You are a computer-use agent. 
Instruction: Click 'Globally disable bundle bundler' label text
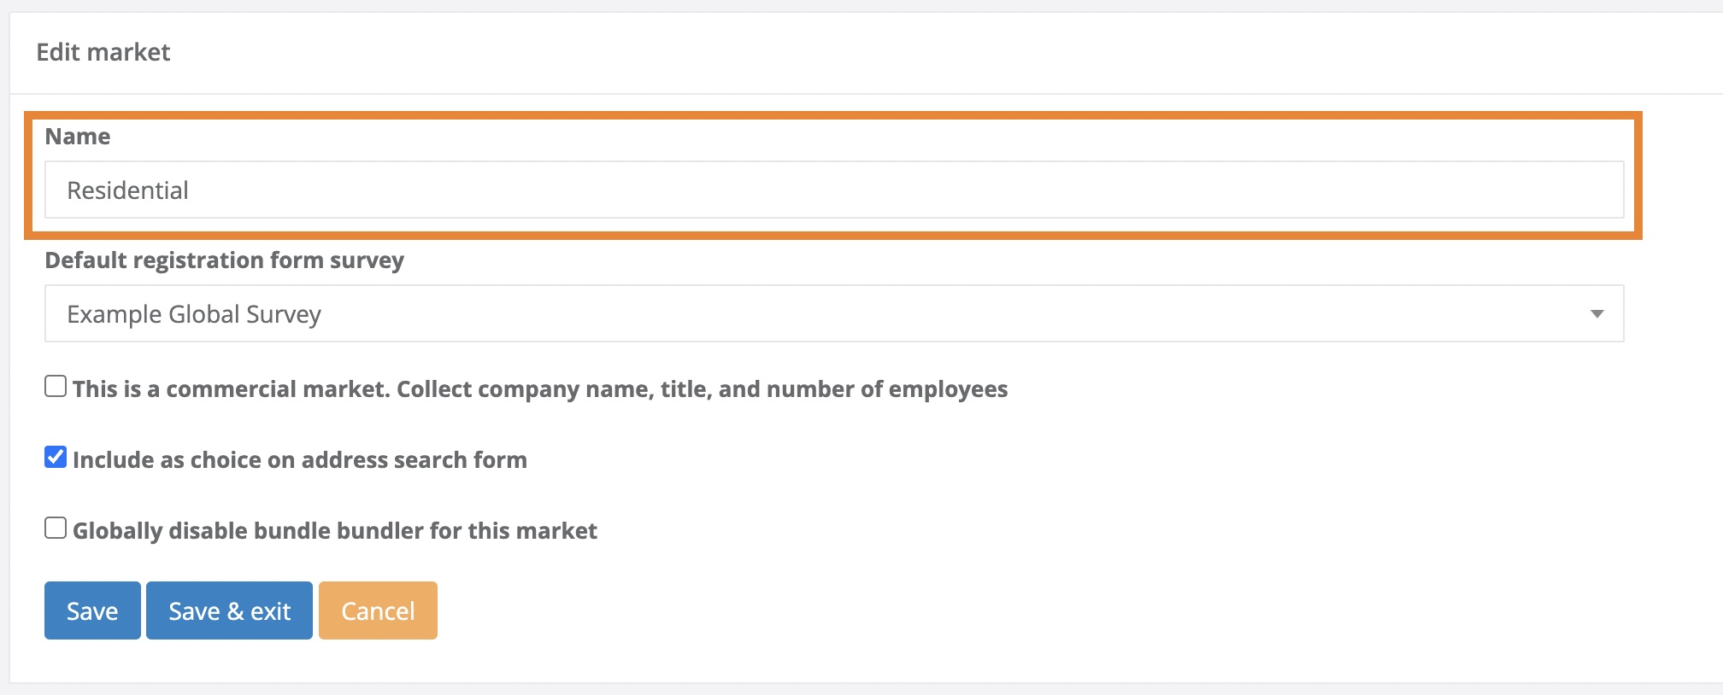coord(334,531)
